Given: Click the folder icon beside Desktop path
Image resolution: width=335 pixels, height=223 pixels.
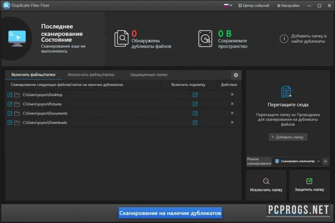Looking at the screenshot, I should 17,95.
